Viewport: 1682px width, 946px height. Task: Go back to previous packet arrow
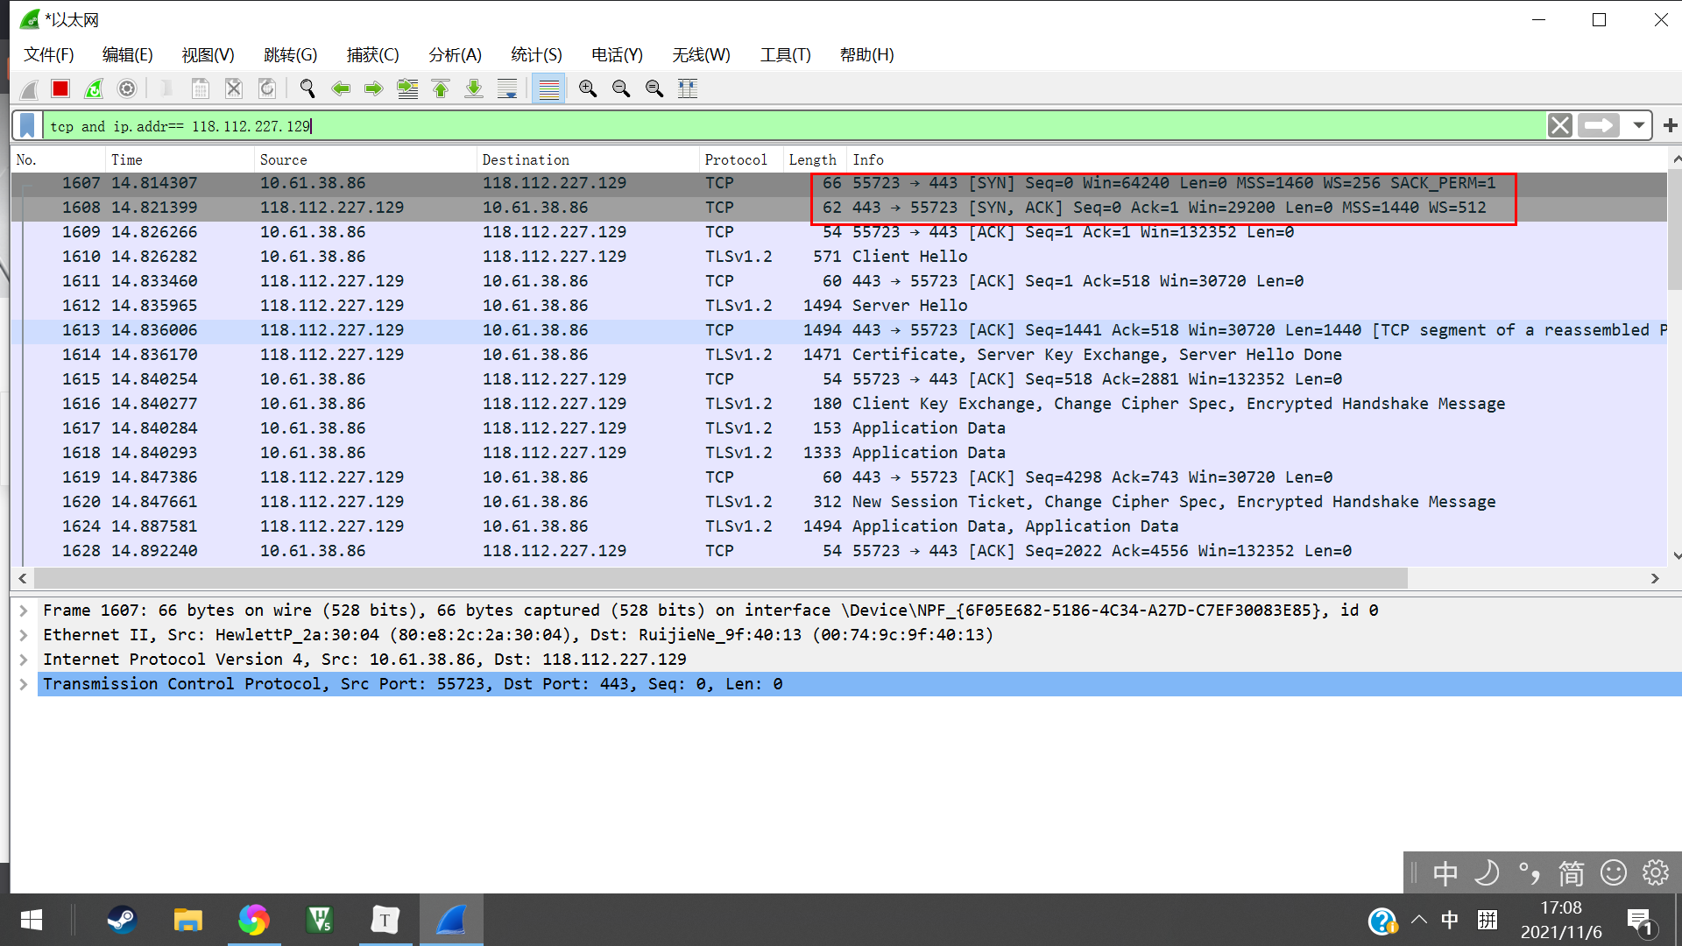click(x=341, y=88)
